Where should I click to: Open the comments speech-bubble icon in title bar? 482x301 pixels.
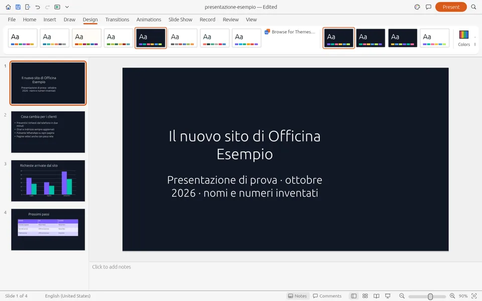(x=428, y=7)
